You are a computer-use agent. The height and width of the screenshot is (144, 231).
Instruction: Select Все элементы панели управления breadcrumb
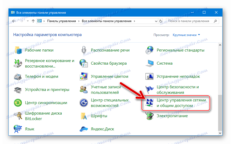[106, 21]
